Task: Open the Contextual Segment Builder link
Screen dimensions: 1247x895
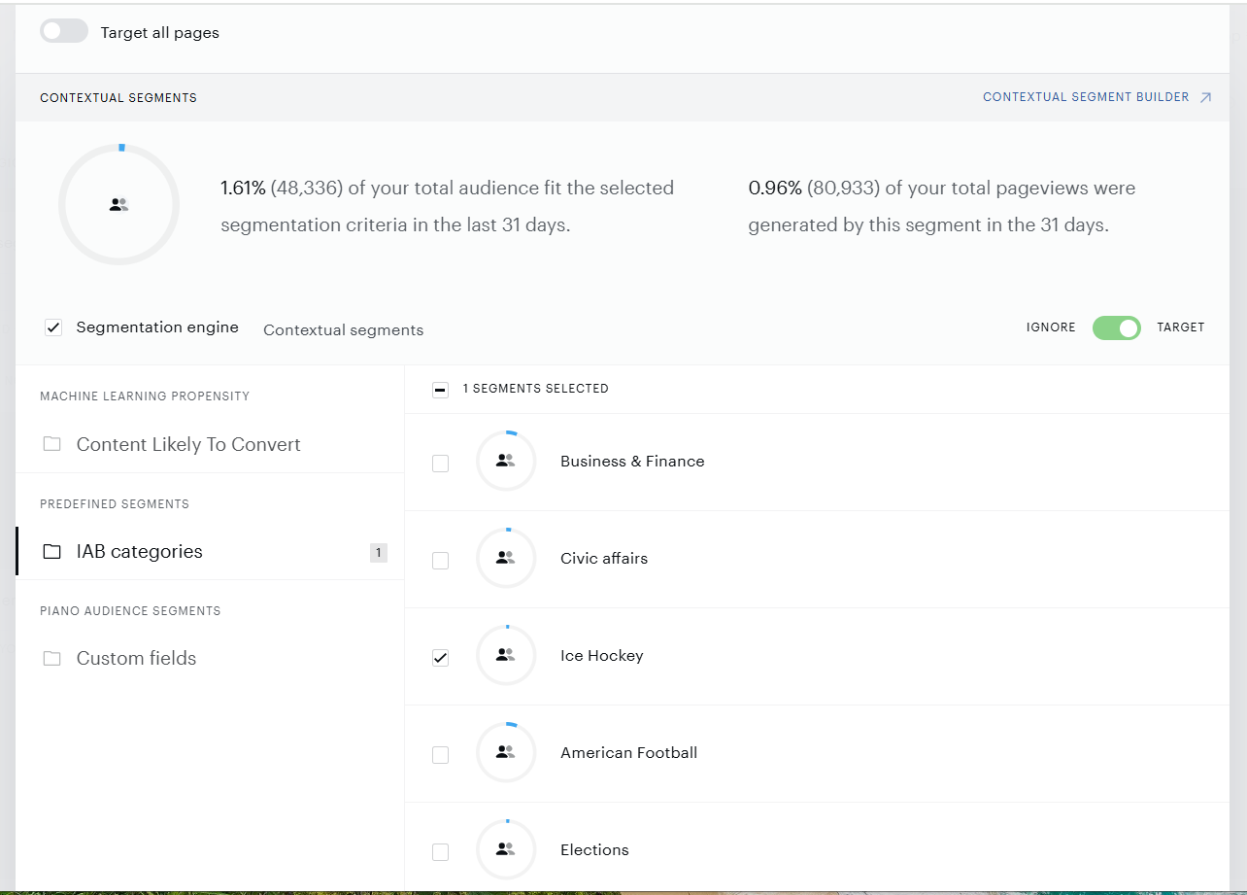Action: [x=1086, y=97]
